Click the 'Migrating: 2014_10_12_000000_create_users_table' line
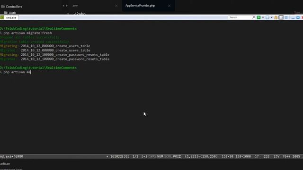The width and height of the screenshot is (303, 170). [x=45, y=46]
